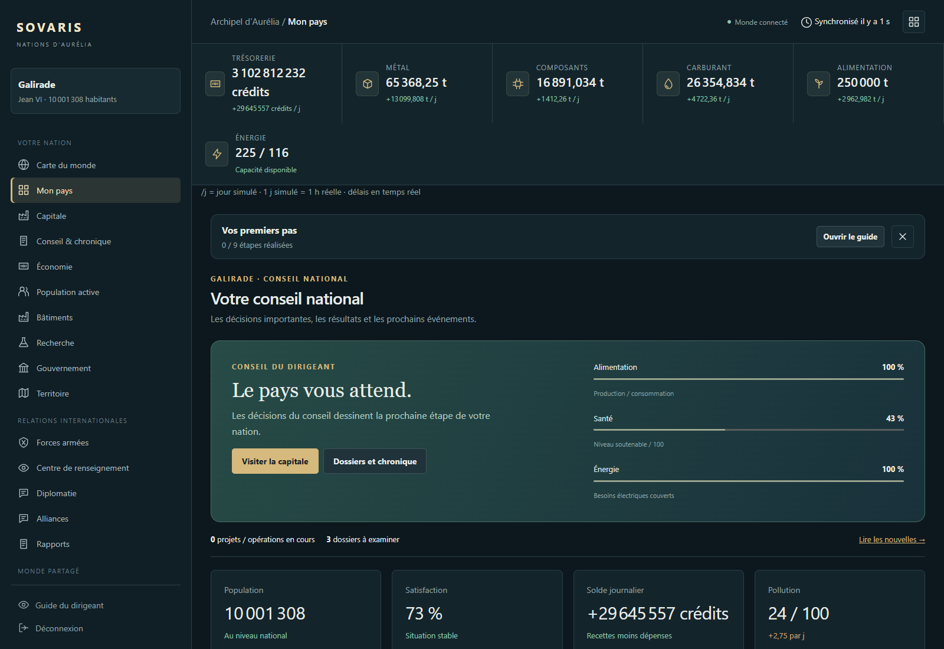The width and height of the screenshot is (944, 649).
Task: Click the grid icon beside Mon pays
Action: click(x=24, y=190)
